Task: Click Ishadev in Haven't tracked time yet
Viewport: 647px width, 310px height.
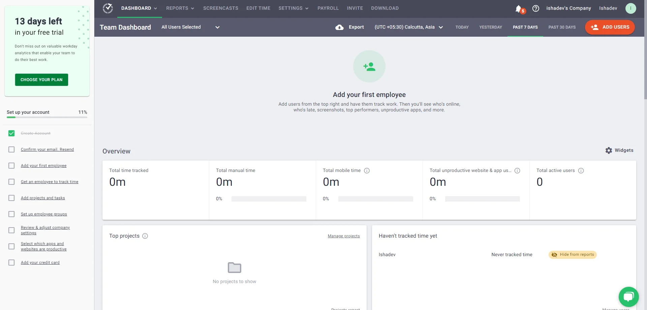Action: 387,255
